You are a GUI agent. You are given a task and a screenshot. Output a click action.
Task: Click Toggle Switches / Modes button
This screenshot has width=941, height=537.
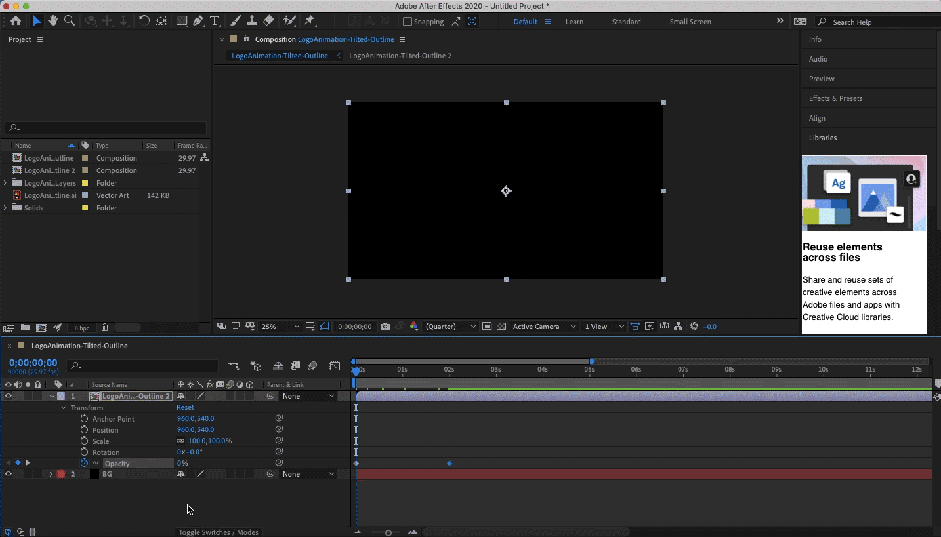[219, 532]
